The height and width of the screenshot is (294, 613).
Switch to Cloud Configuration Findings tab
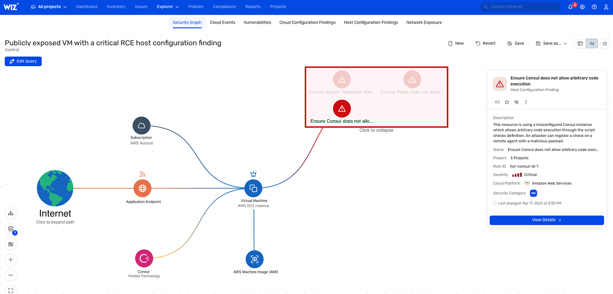[x=307, y=22]
